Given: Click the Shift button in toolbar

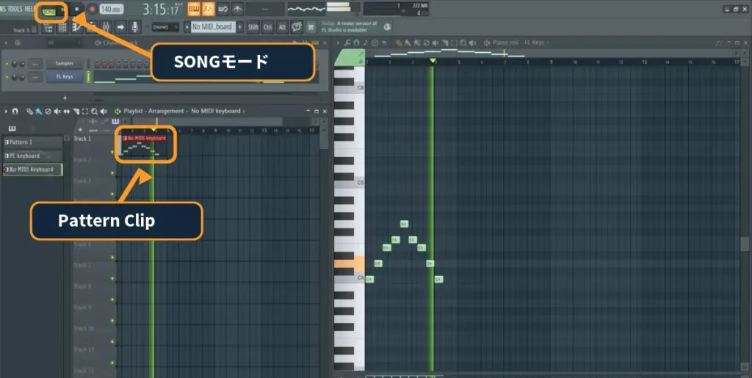Looking at the screenshot, I should pyautogui.click(x=253, y=27).
